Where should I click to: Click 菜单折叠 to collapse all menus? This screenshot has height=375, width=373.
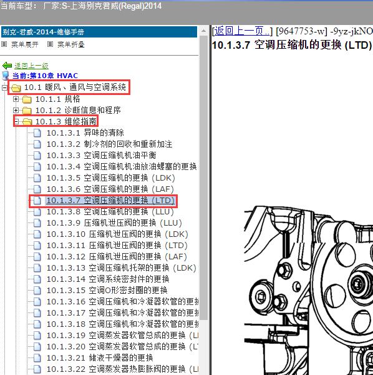click(71, 44)
